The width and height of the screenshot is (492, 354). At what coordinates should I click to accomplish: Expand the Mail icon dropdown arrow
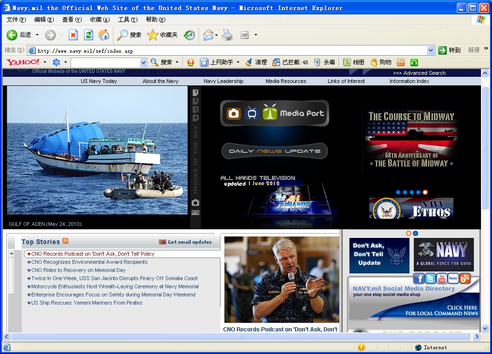tap(217, 35)
